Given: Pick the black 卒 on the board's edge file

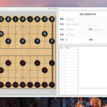Looking at the screenshot, I should pyautogui.click(x=52, y=41).
